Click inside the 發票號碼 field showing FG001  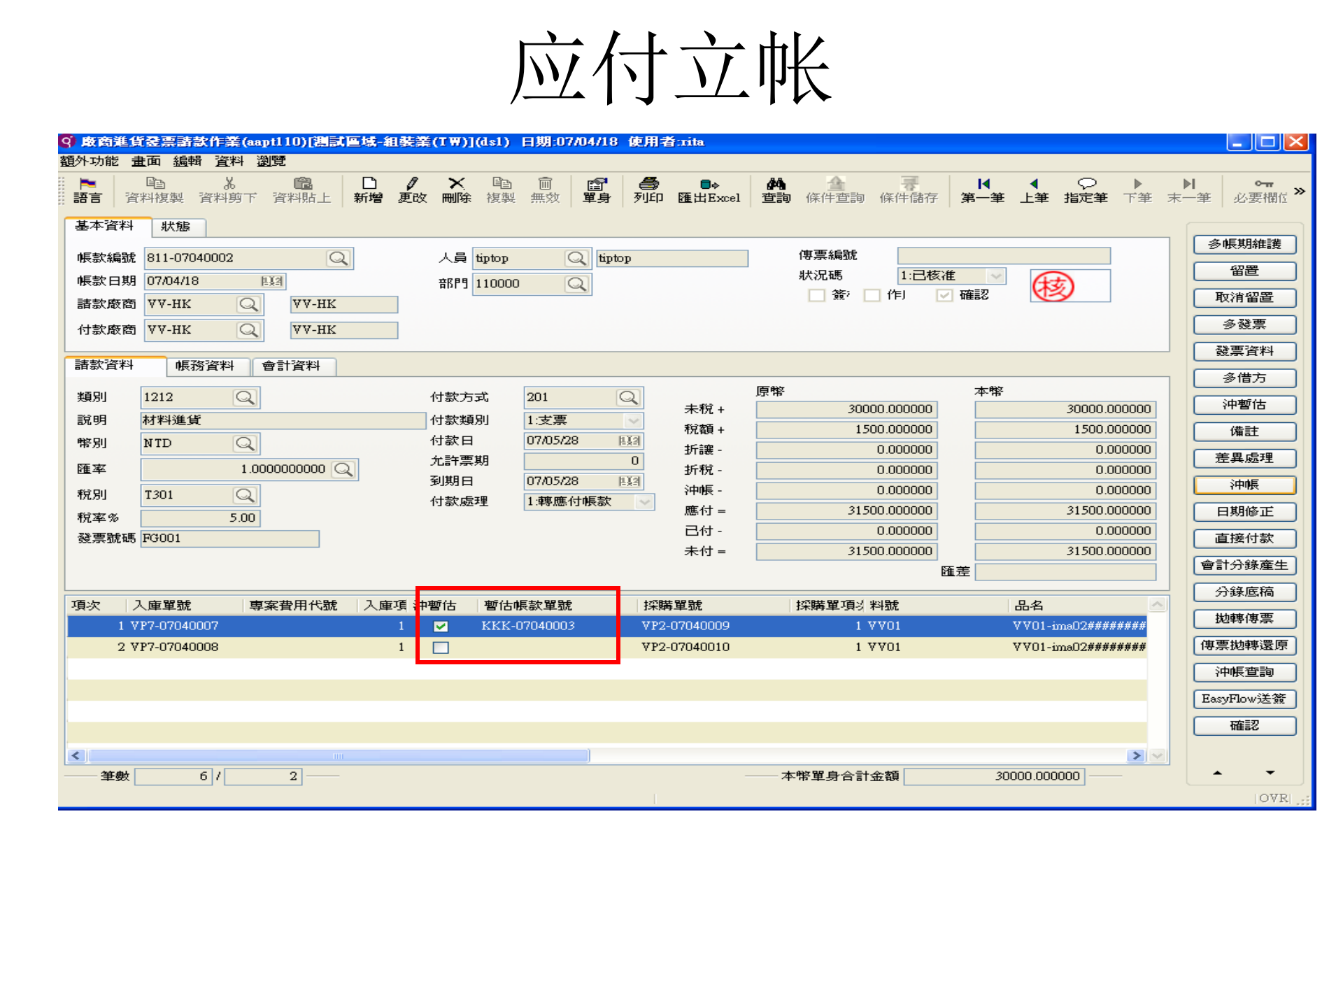229,538
